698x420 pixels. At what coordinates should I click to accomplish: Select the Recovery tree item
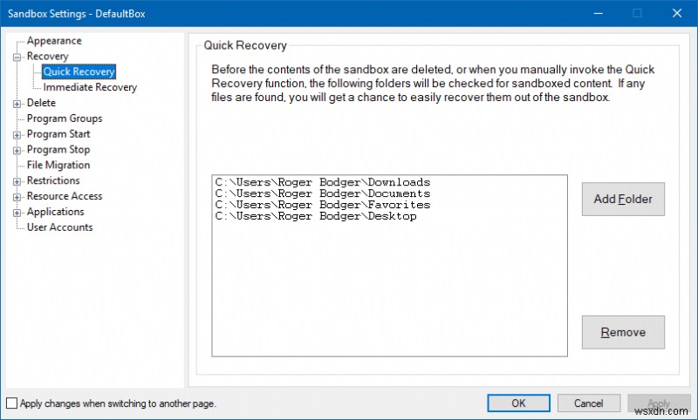(48, 57)
